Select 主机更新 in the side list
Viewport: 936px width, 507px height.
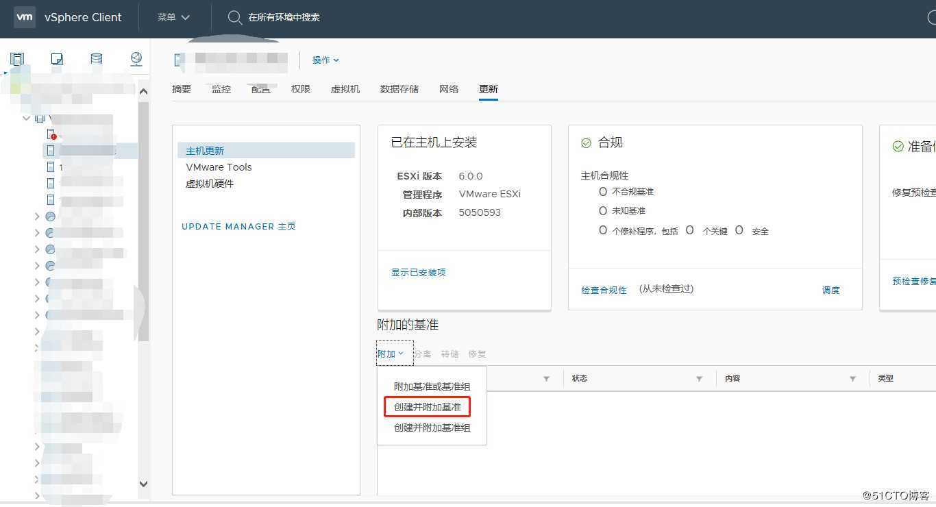coord(266,151)
